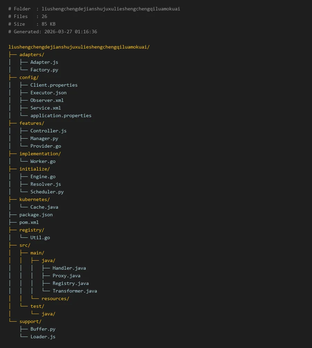
Task: Select Worker.go under implementation
Action: [43, 161]
